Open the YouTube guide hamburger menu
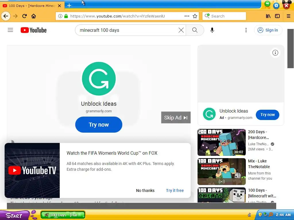 click(x=10, y=30)
